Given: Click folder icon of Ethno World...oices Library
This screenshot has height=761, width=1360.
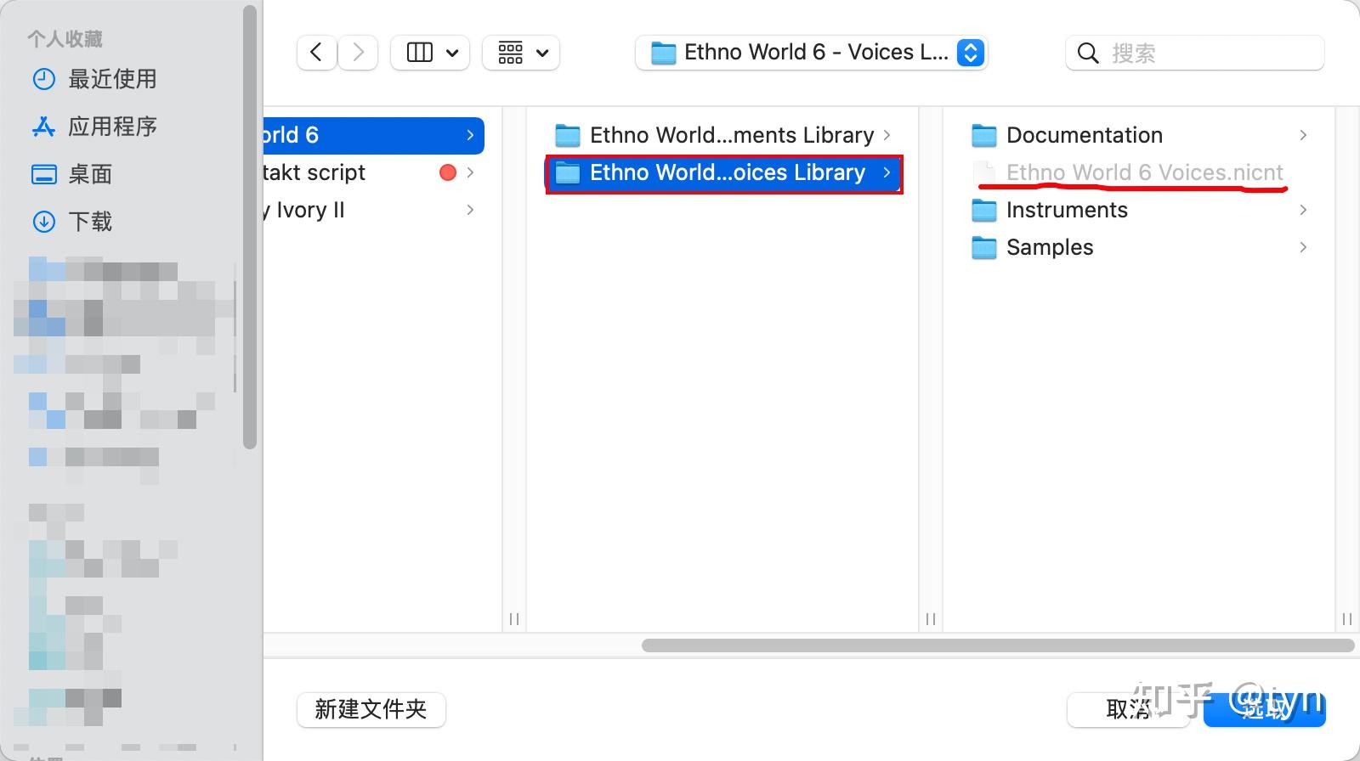Looking at the screenshot, I should [x=567, y=173].
